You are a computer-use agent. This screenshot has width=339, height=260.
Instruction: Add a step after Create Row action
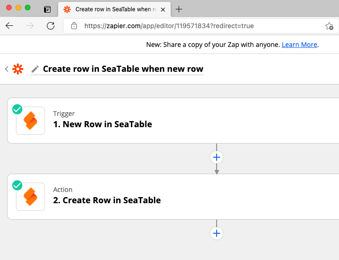click(x=217, y=233)
